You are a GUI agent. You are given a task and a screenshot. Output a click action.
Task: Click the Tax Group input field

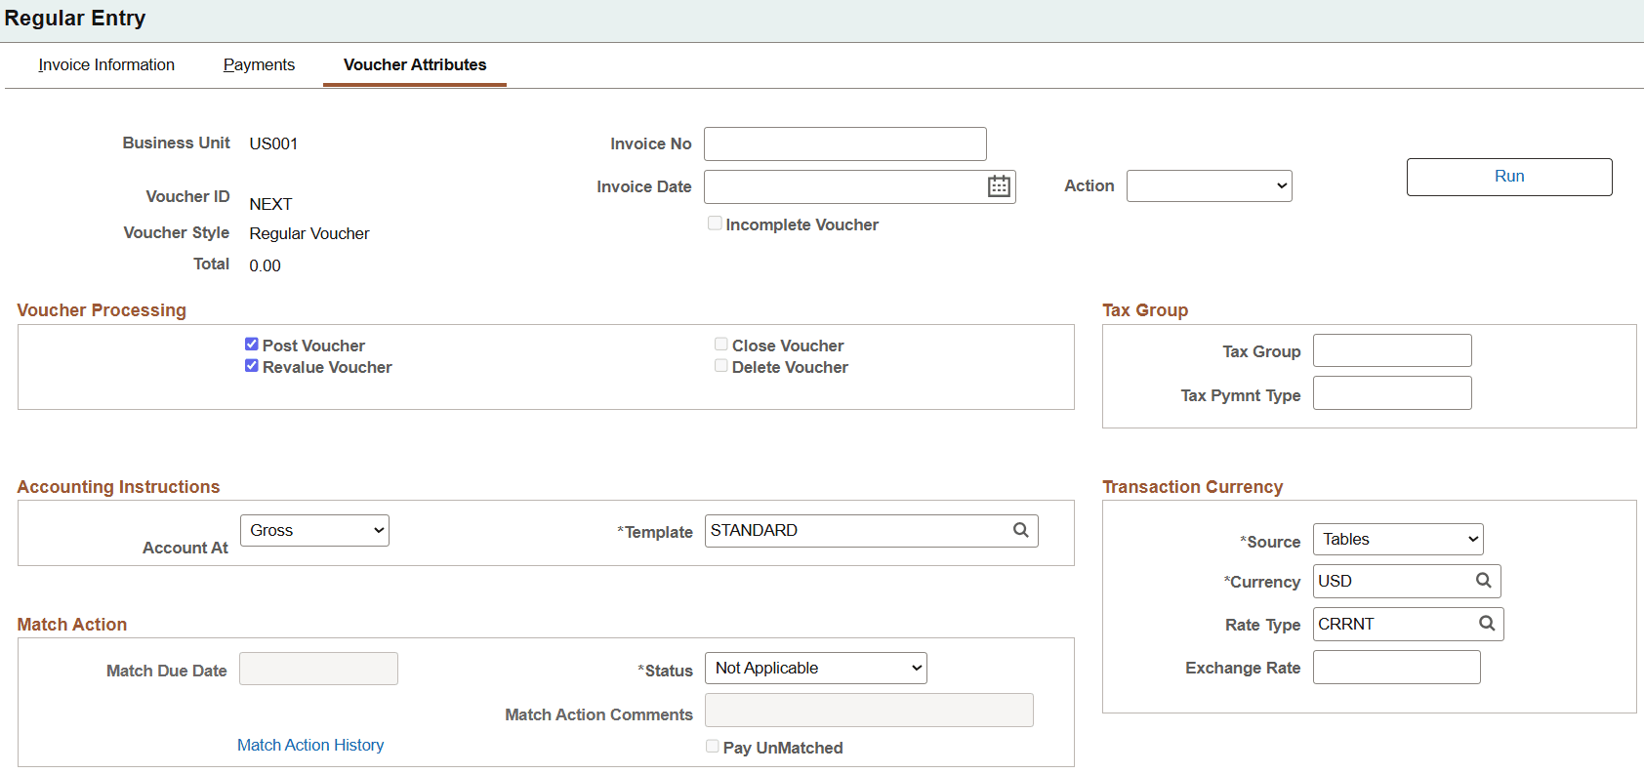[1392, 350]
